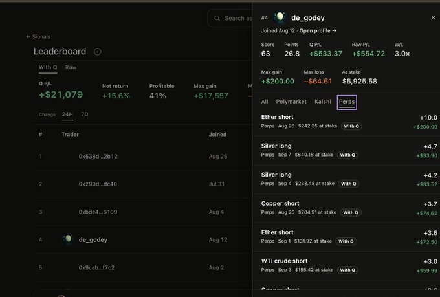The height and width of the screenshot is (297, 440).
Task: Click the panel Q P/L +$533.37 value
Action: 325,54
